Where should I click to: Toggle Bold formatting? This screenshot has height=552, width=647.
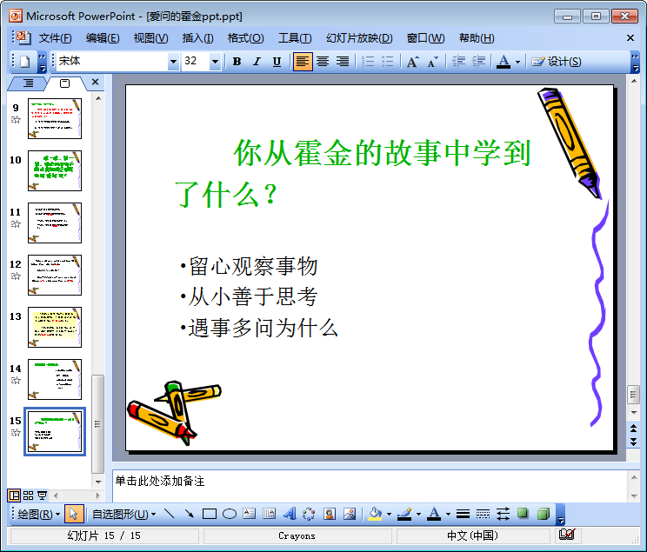(237, 62)
